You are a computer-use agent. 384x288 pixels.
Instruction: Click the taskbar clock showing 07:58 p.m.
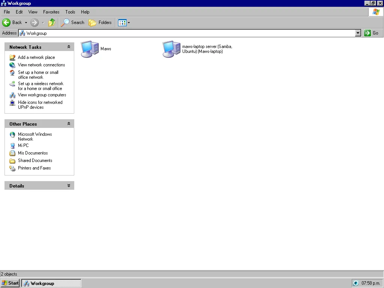[371, 283]
